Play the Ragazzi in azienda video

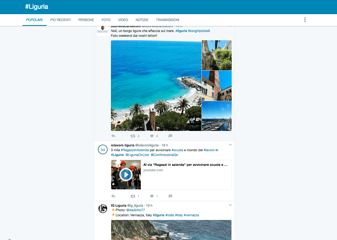tap(126, 175)
